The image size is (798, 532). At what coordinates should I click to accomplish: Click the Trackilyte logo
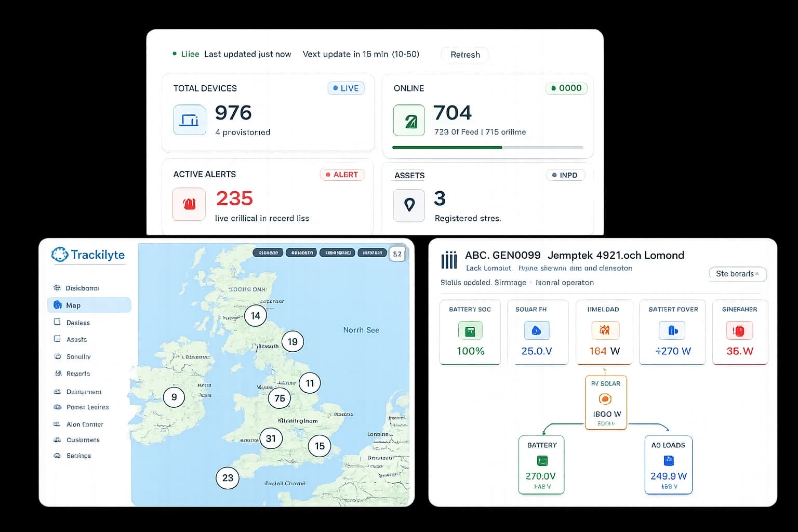pyautogui.click(x=88, y=255)
